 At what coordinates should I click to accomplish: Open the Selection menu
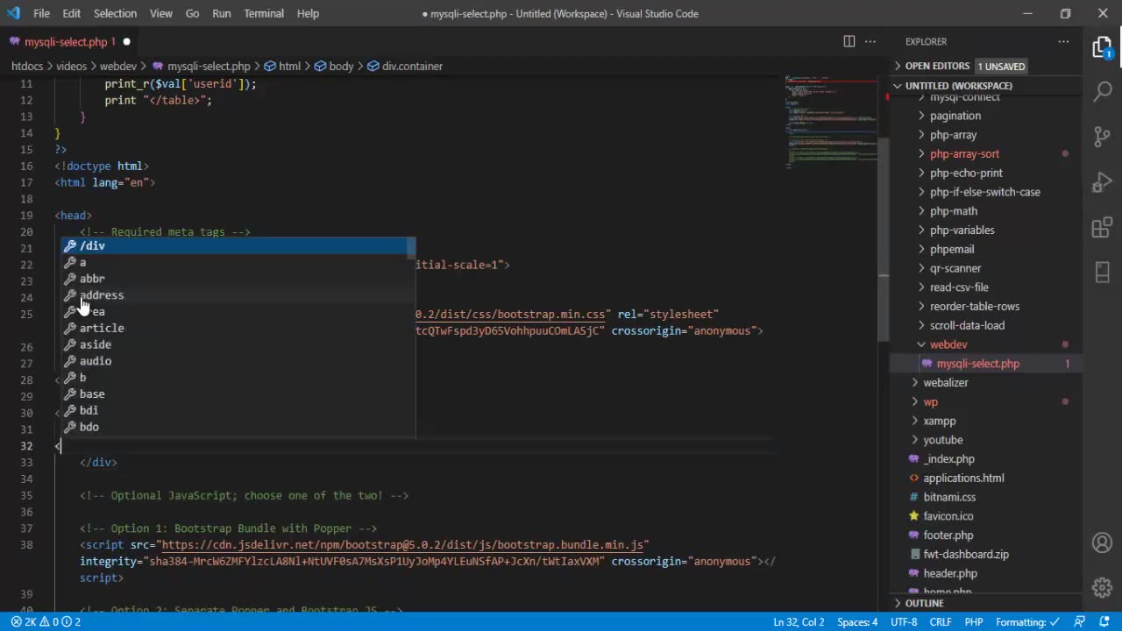[115, 13]
